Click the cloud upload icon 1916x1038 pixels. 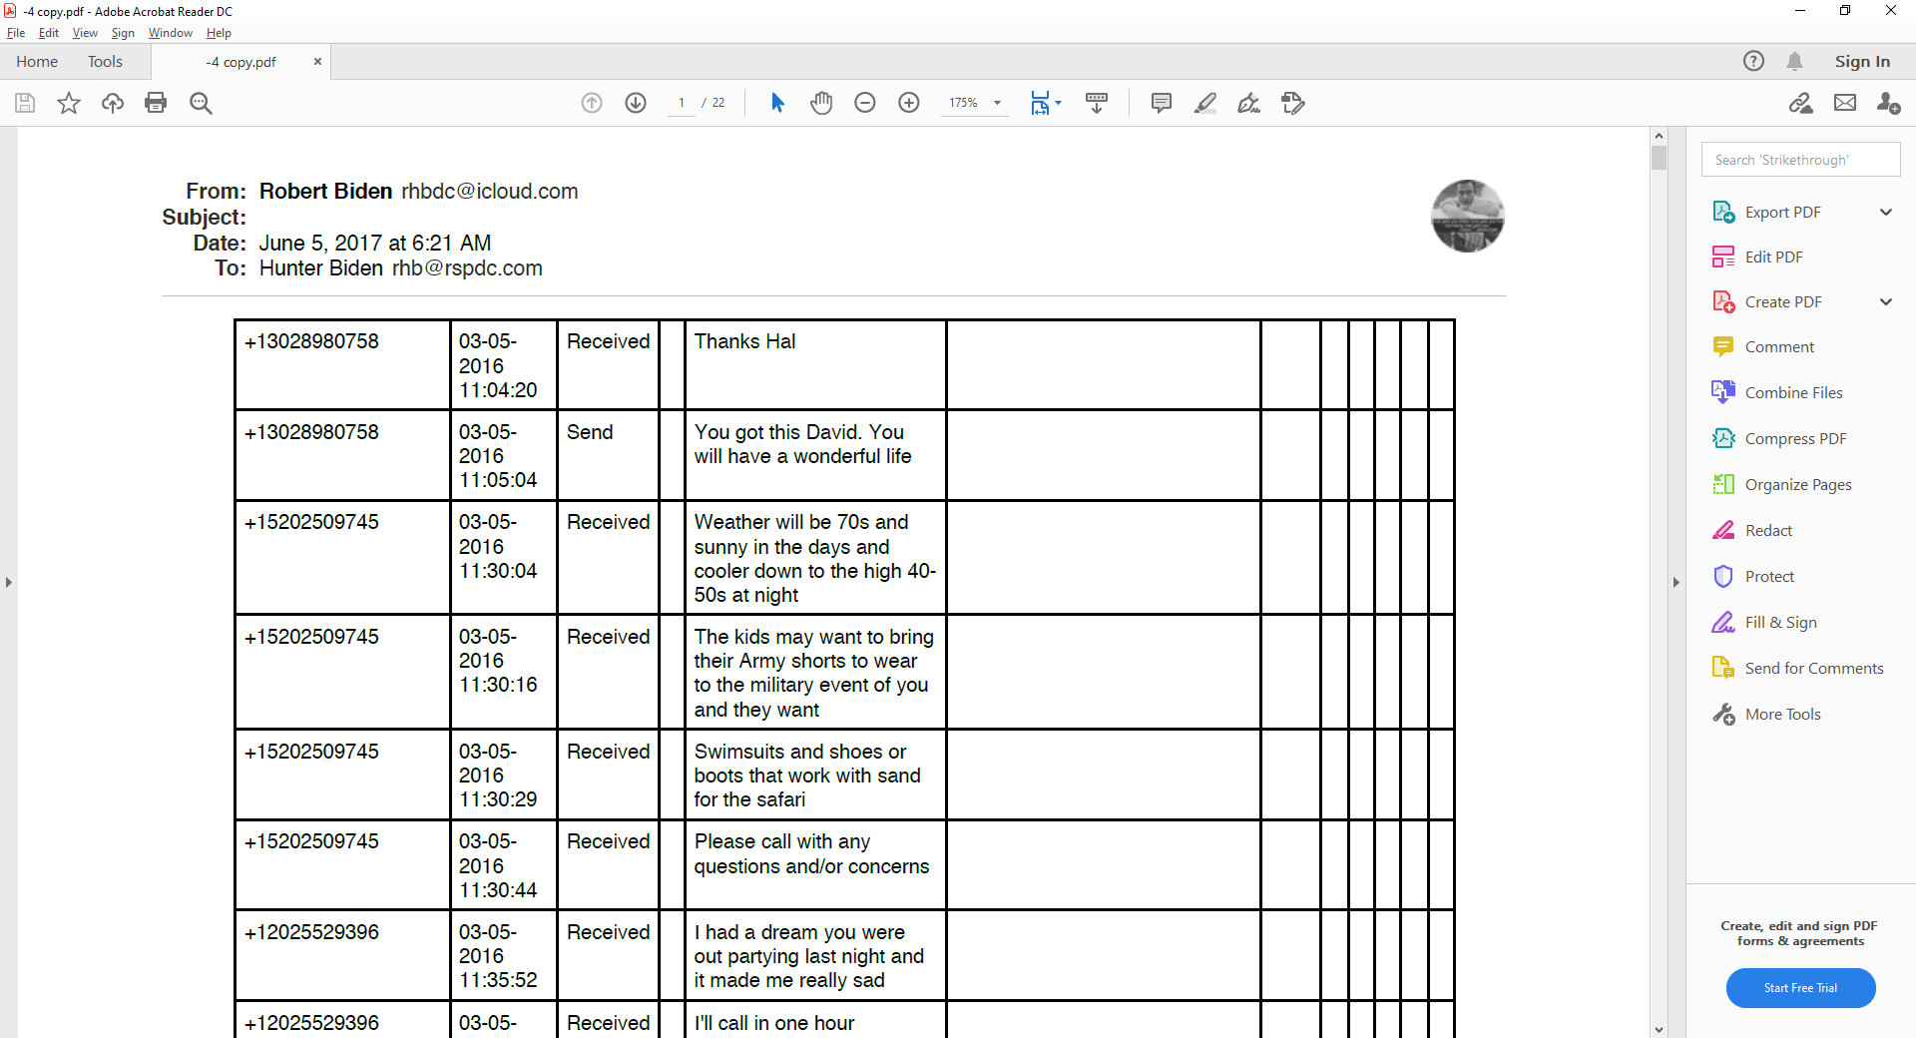click(113, 103)
